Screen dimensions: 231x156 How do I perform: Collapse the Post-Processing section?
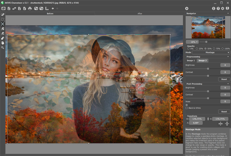(x=228, y=84)
